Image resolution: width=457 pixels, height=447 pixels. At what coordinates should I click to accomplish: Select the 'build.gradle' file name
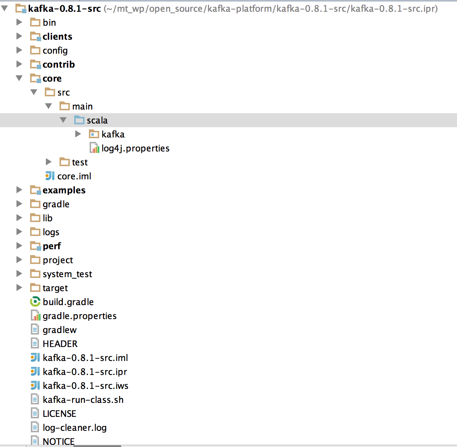(68, 302)
